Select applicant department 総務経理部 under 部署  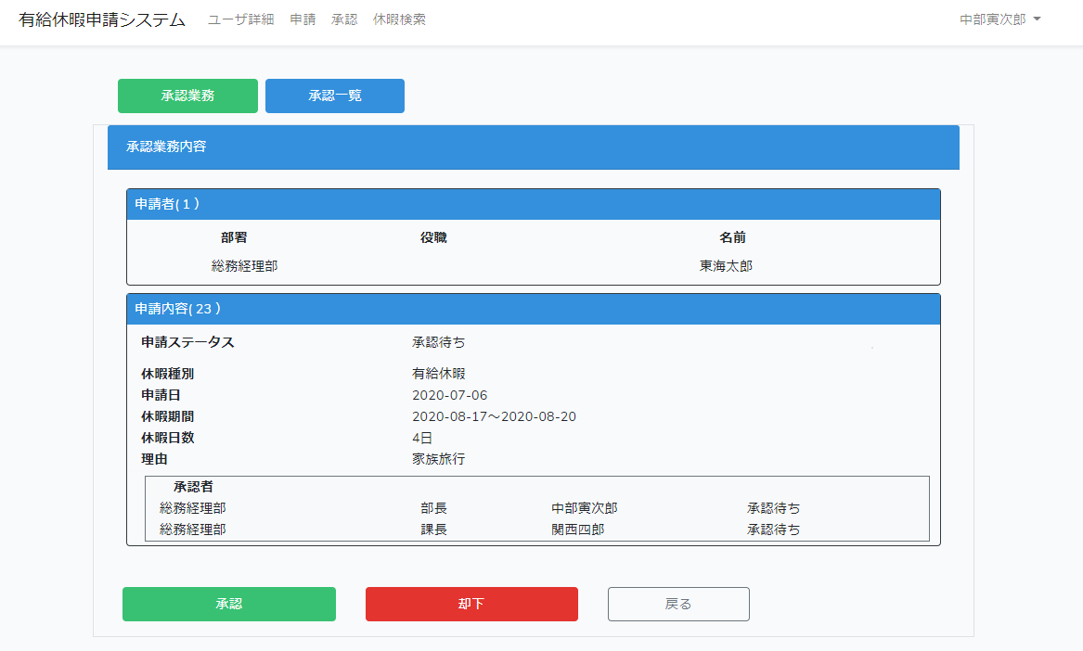coord(244,266)
